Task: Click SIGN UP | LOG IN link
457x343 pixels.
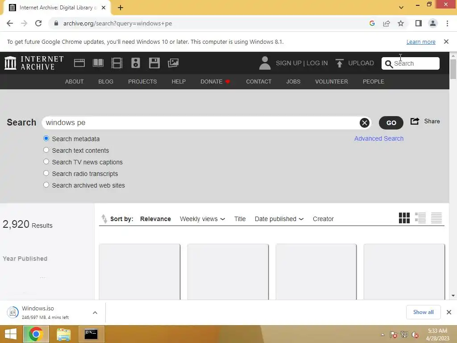Action: coord(302,63)
